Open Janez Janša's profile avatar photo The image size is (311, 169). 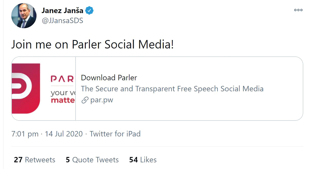click(24, 16)
